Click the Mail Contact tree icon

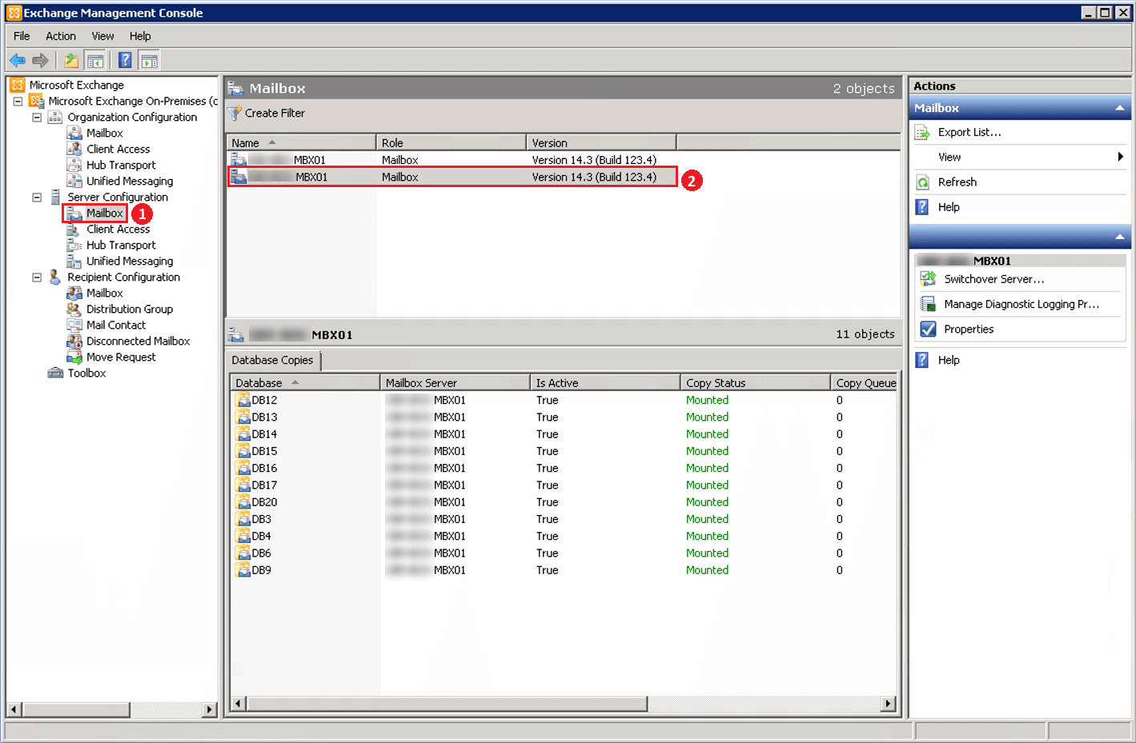point(74,325)
